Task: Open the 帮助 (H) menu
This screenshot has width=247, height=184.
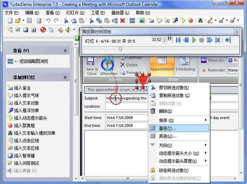Action: click(143, 13)
